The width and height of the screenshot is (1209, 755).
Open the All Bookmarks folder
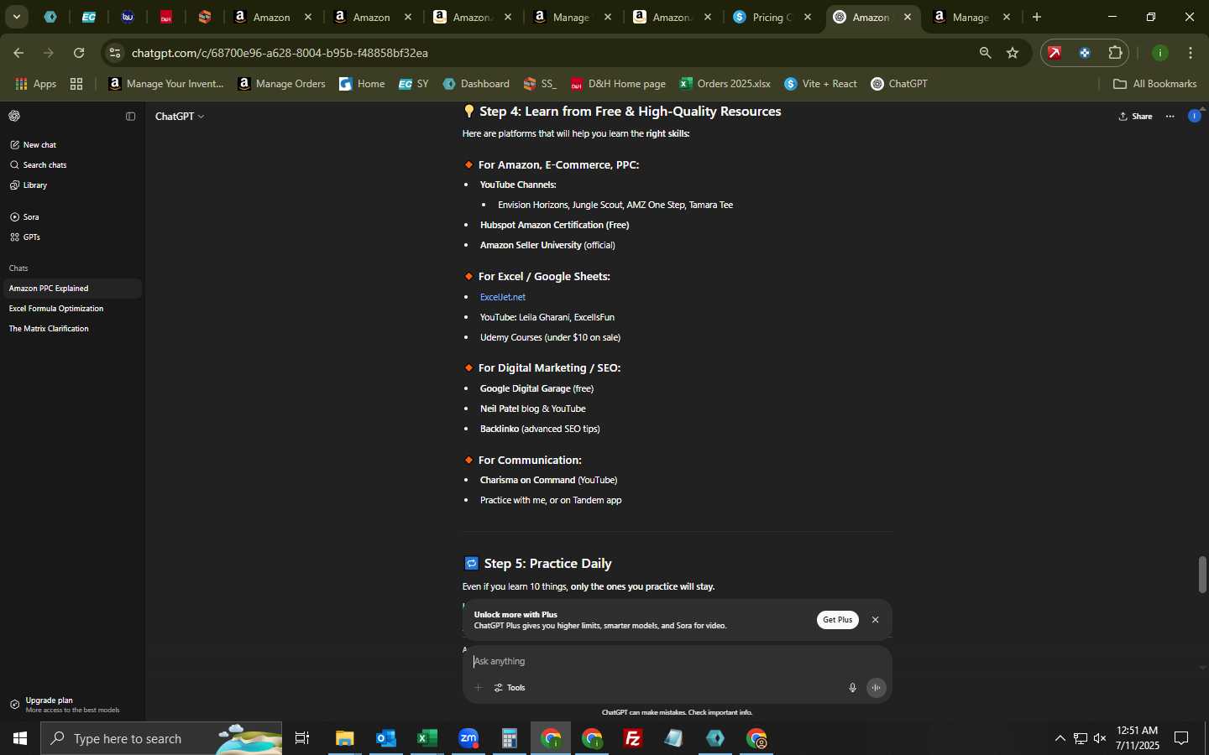(1154, 84)
